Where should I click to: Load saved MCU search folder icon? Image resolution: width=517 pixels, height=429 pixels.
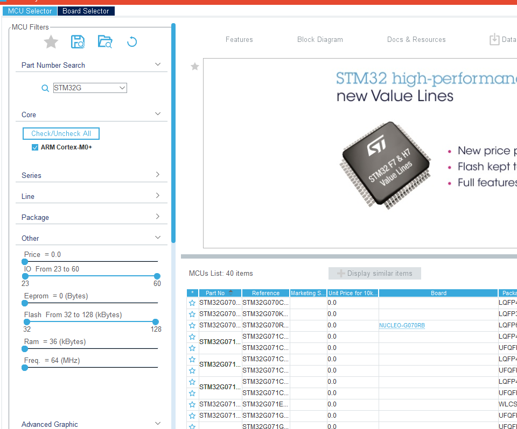tap(105, 42)
